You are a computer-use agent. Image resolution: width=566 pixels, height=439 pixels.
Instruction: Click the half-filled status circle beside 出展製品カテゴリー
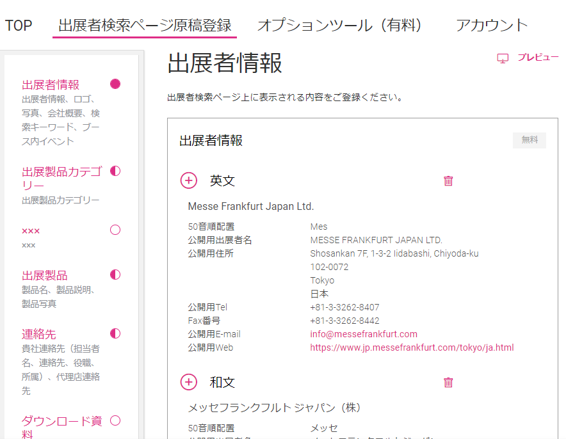pyautogui.click(x=115, y=171)
